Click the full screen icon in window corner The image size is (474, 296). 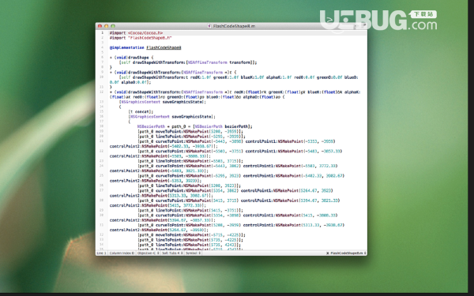tap(363, 26)
